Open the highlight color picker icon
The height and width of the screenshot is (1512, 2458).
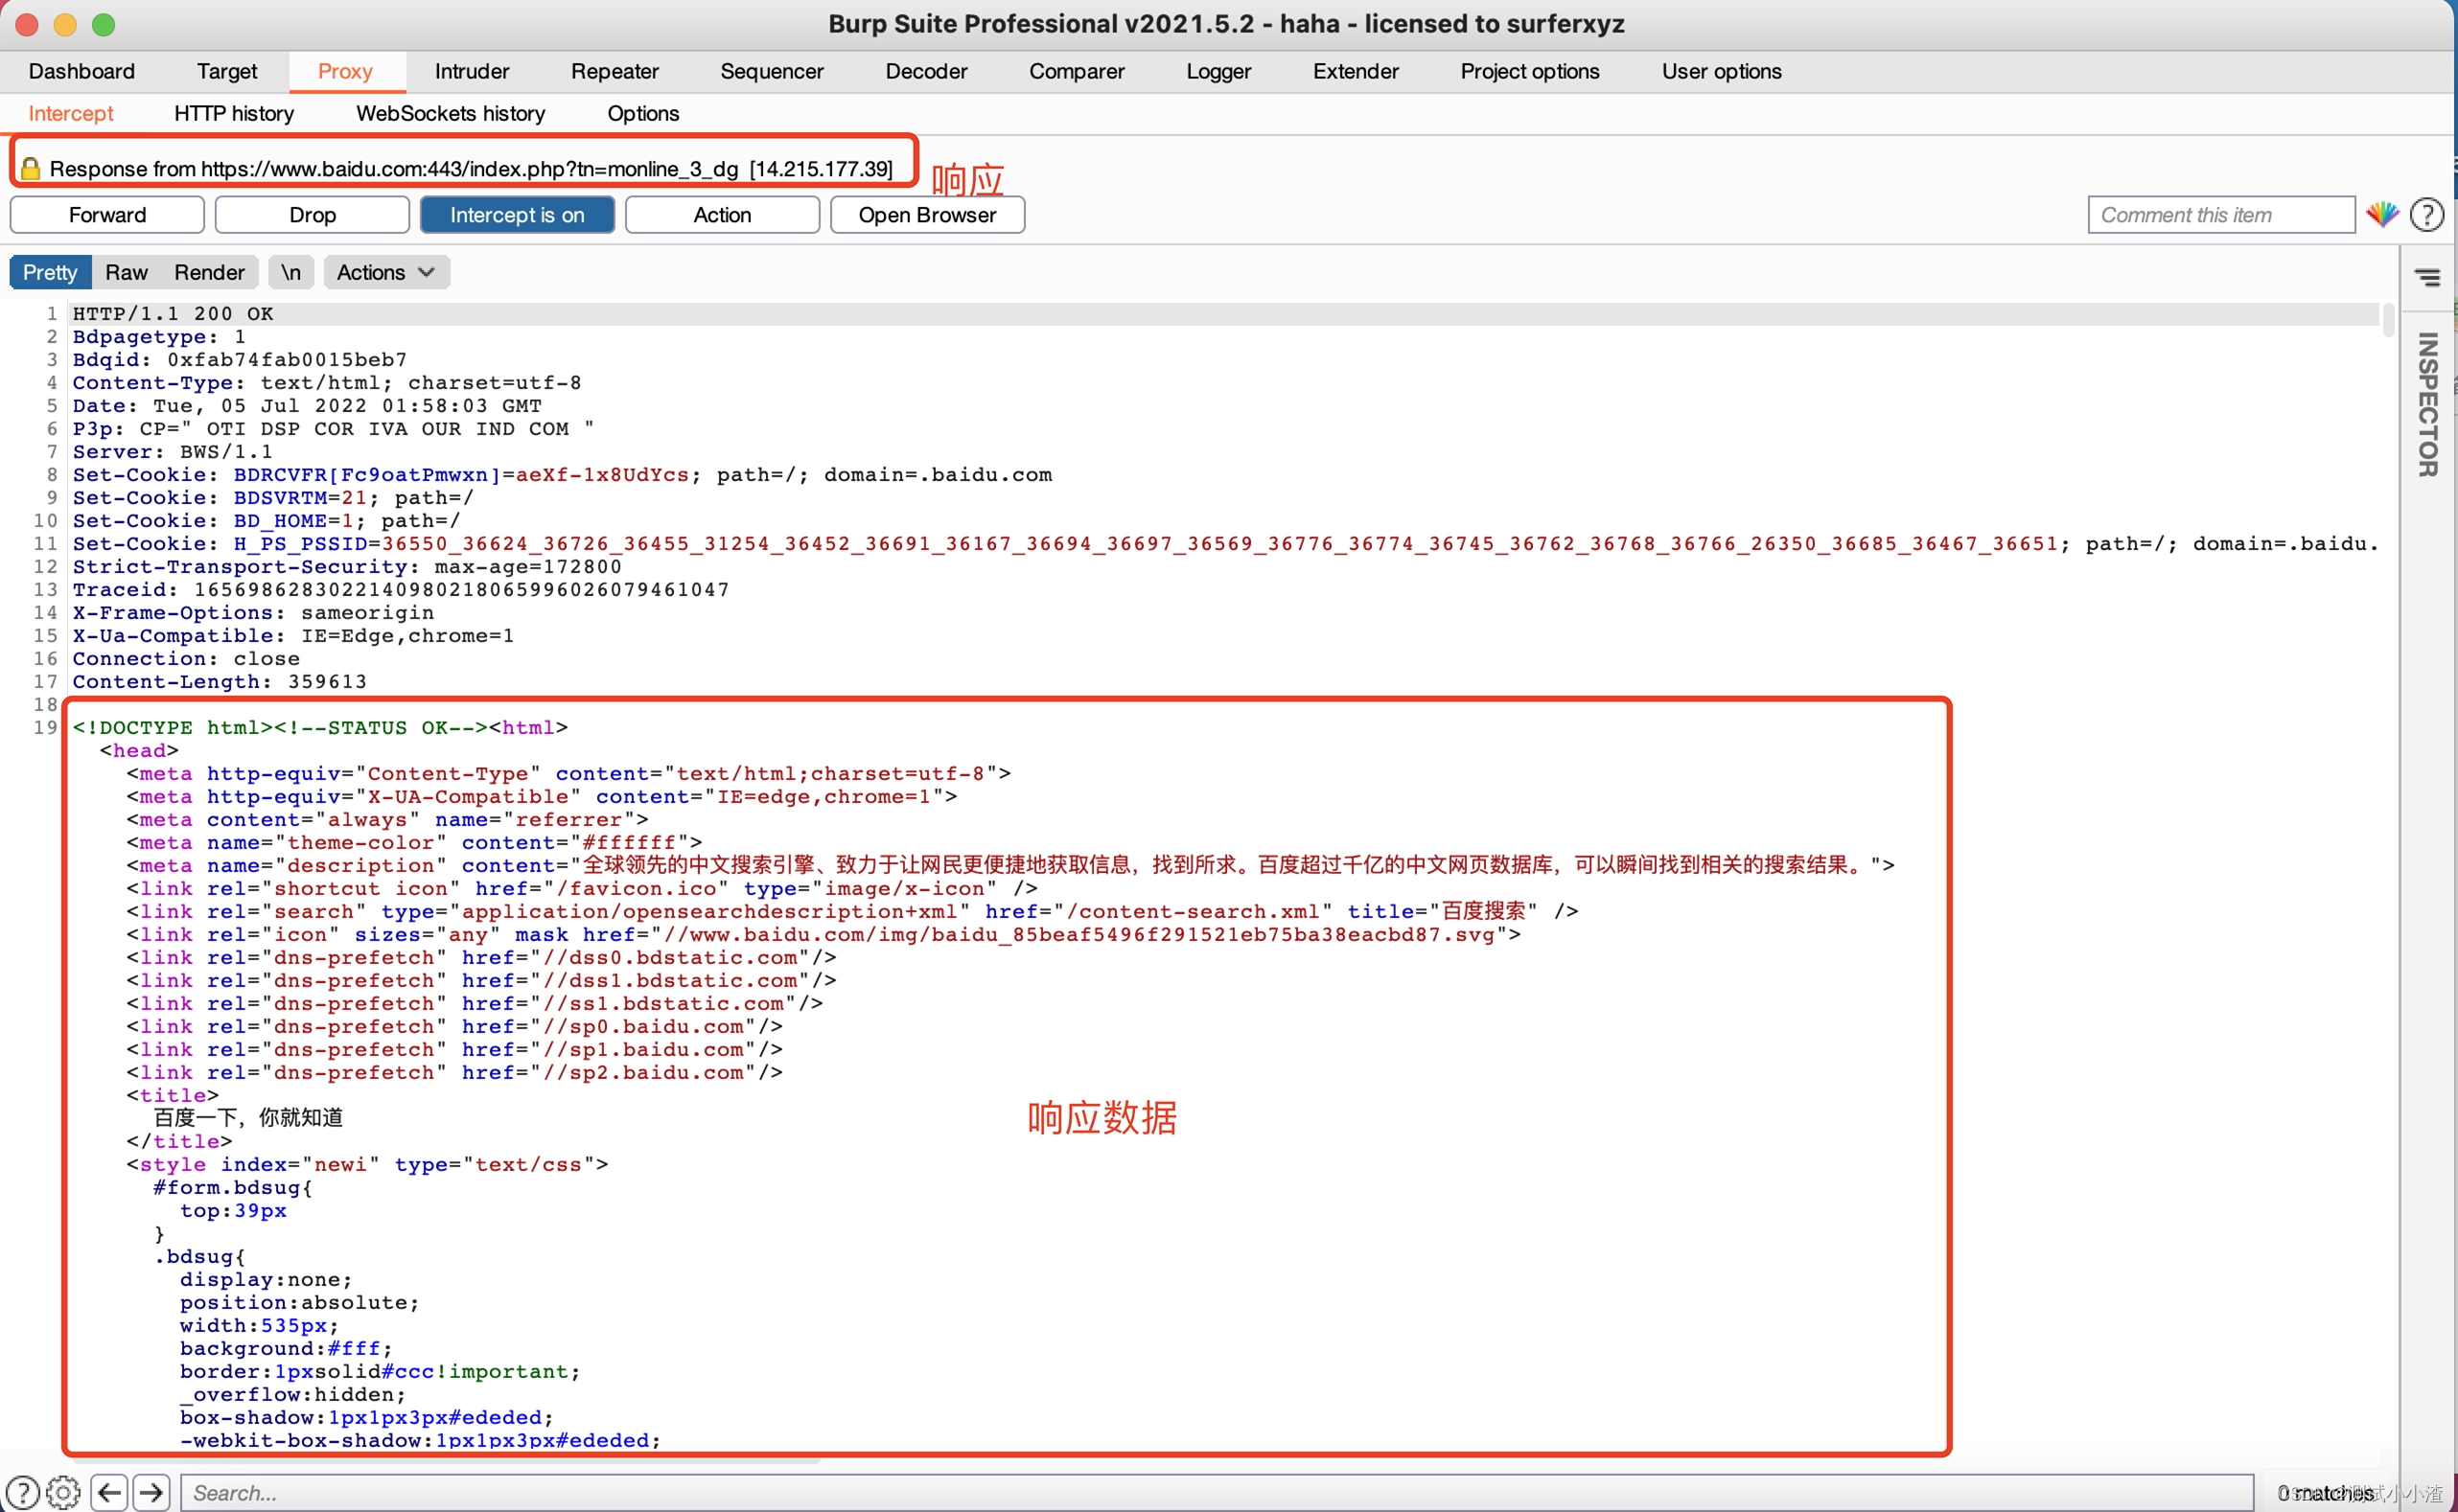point(2382,214)
